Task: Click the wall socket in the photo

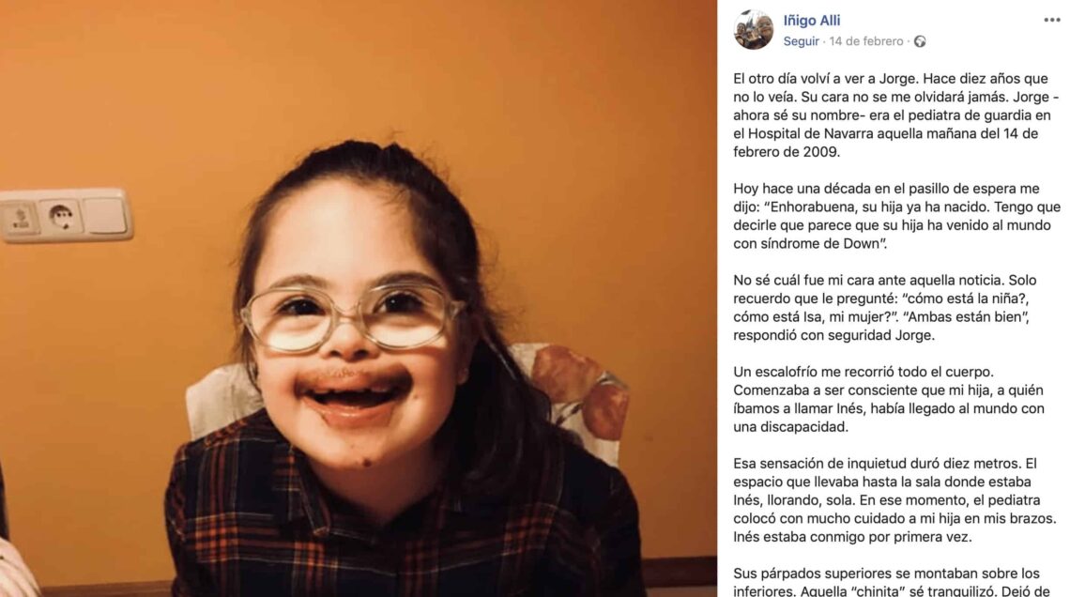Action: pyautogui.click(x=64, y=216)
